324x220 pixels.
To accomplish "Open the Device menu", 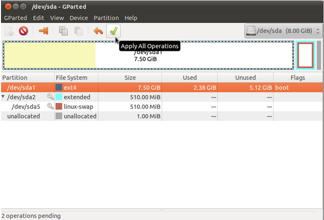I will 78,18.
